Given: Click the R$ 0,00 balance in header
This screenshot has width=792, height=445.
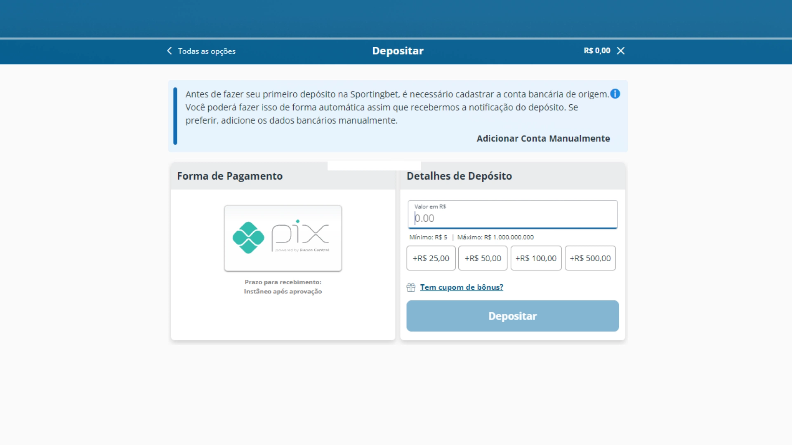Looking at the screenshot, I should coord(597,51).
